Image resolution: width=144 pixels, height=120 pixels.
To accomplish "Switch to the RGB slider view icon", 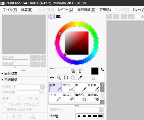I will [58, 16].
